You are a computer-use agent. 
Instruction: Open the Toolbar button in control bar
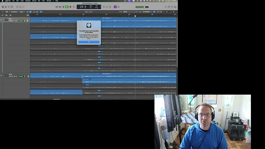point(12,7)
